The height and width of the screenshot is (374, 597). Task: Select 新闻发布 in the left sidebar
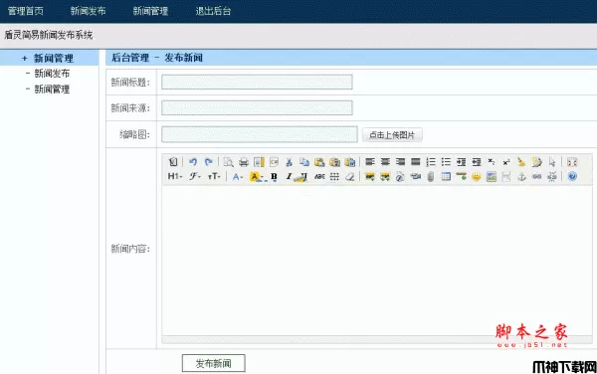(x=52, y=73)
